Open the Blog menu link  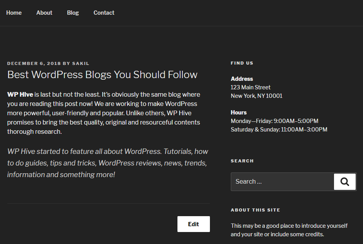click(x=73, y=13)
